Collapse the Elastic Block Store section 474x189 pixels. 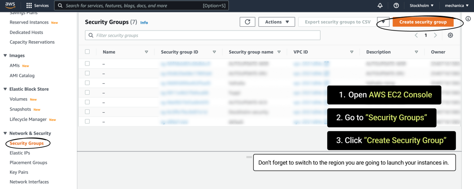pyautogui.click(x=5, y=89)
